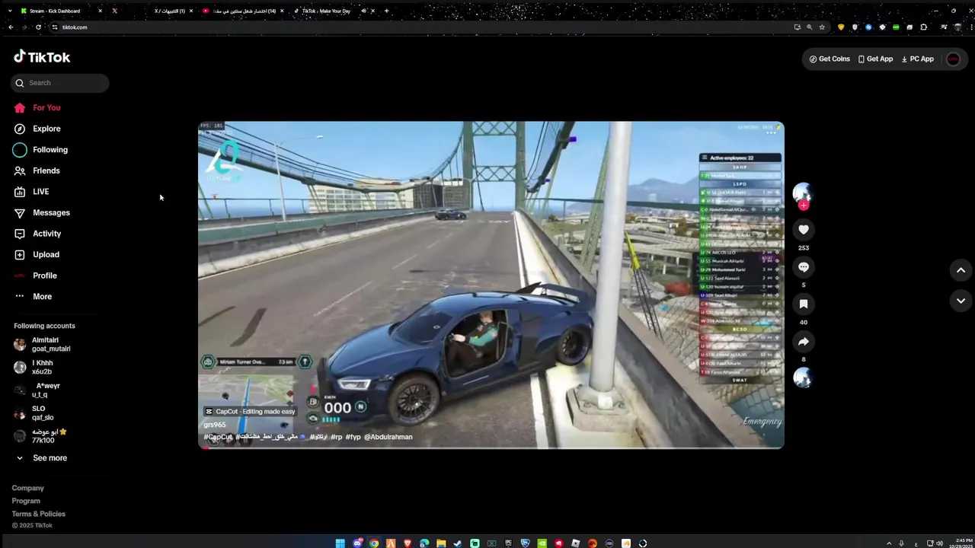Bookmark the video to favorites
The width and height of the screenshot is (975, 548).
point(803,304)
